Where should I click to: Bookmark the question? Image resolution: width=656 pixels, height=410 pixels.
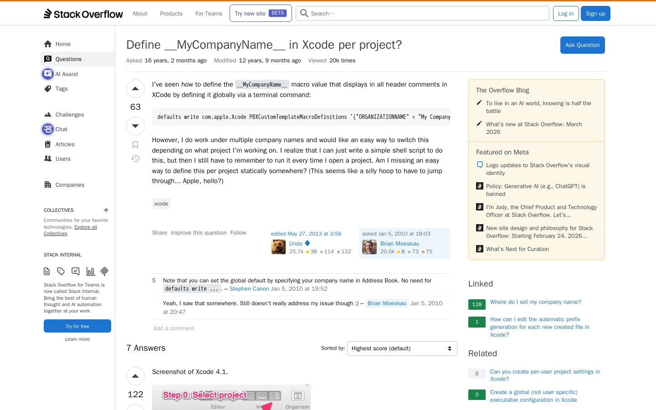click(135, 145)
